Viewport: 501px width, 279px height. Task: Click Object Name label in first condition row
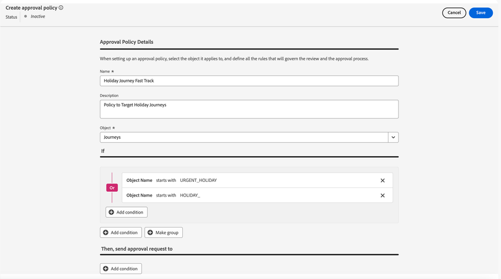[139, 181]
